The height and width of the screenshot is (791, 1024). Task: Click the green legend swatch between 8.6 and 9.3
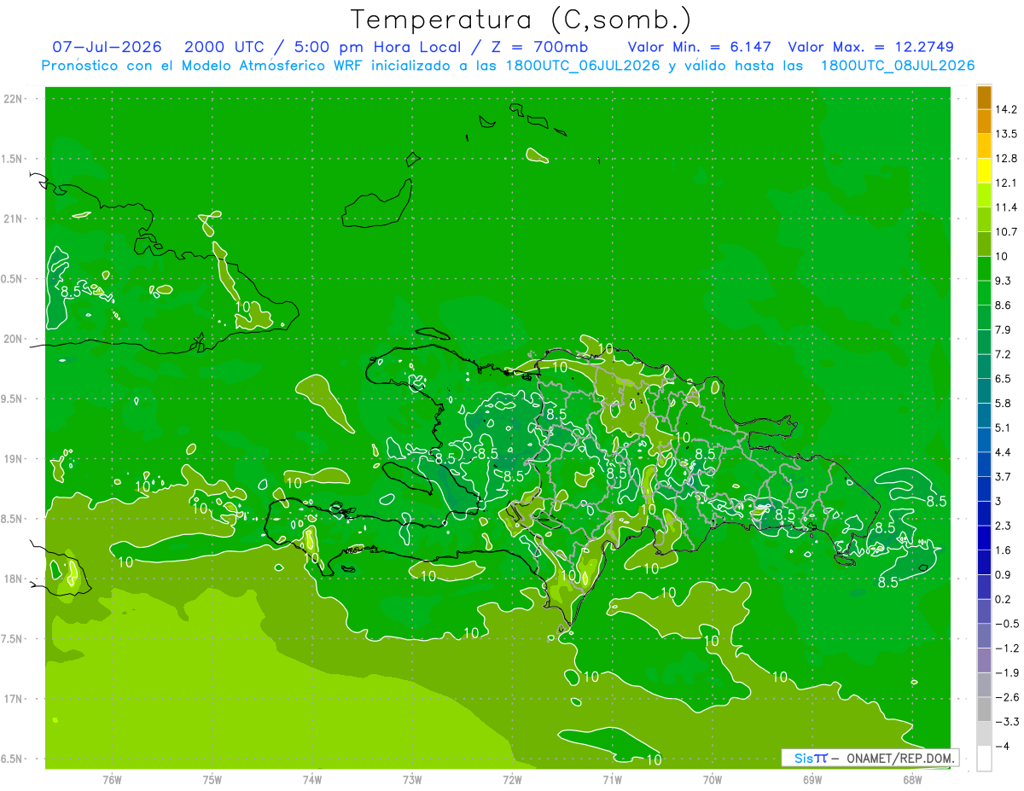[x=984, y=293]
